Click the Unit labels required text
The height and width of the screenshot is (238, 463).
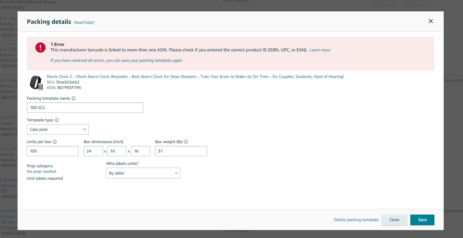tap(45, 178)
